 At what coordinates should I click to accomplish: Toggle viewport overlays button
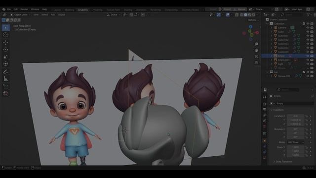point(228,15)
